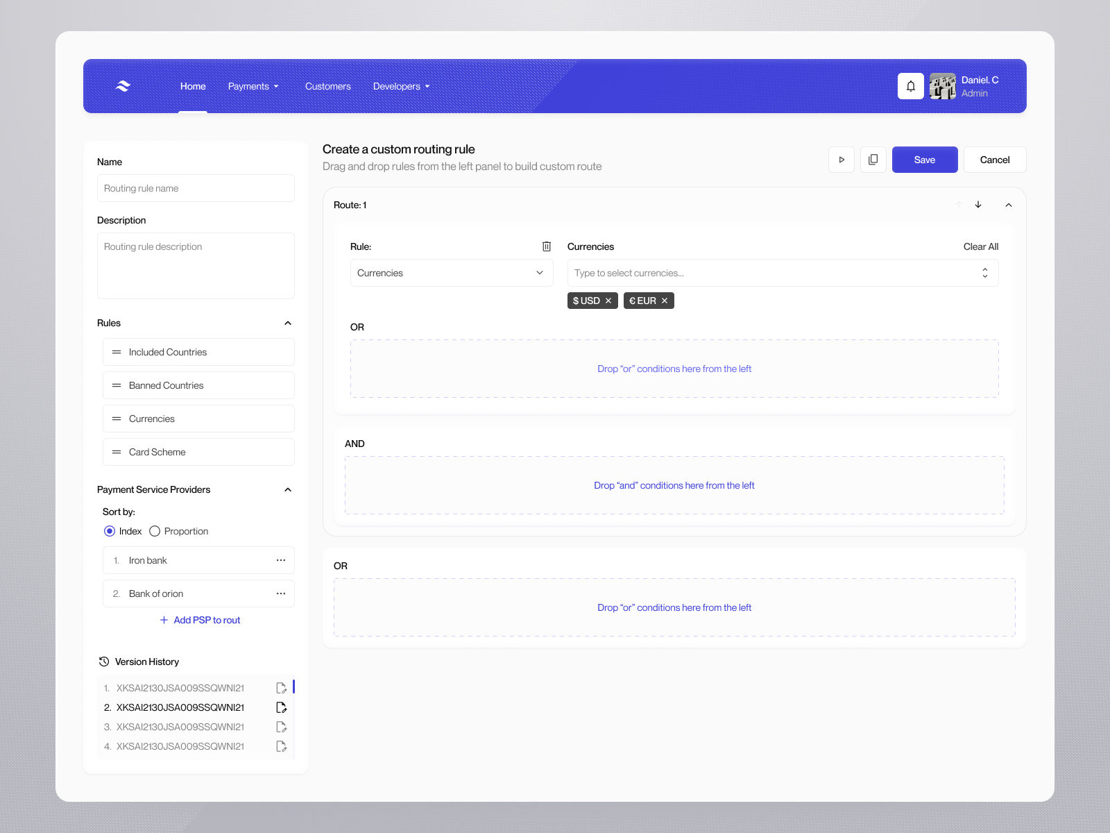Click the copy/duplicate rule icon
The height and width of the screenshot is (833, 1110).
pos(873,160)
